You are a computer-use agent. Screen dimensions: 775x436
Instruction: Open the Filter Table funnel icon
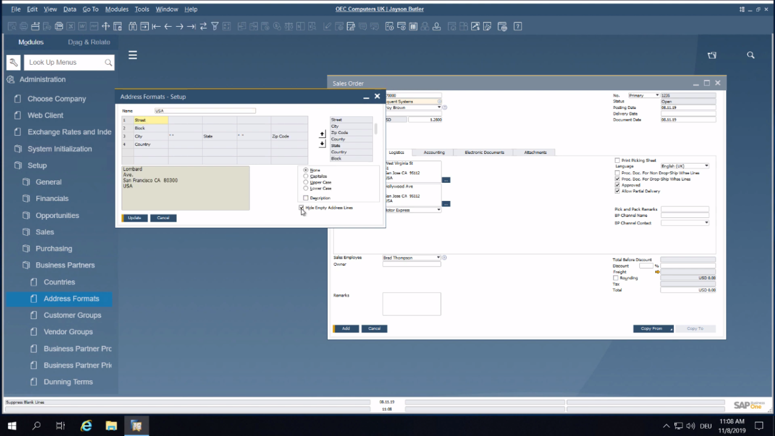coord(215,26)
